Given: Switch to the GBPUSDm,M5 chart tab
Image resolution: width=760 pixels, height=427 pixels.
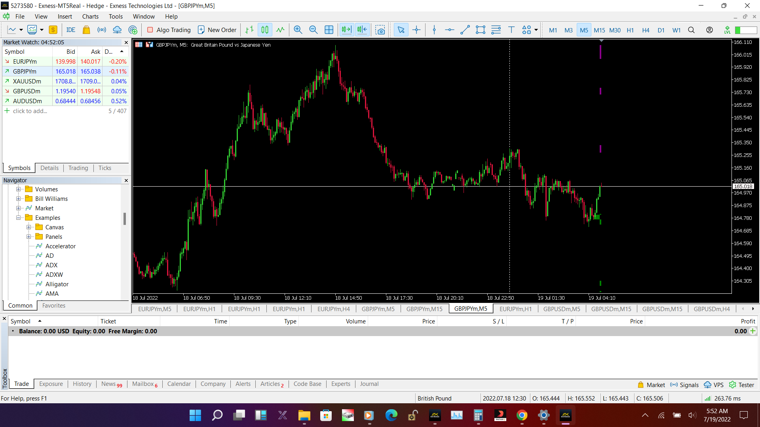Looking at the screenshot, I should coord(561,309).
